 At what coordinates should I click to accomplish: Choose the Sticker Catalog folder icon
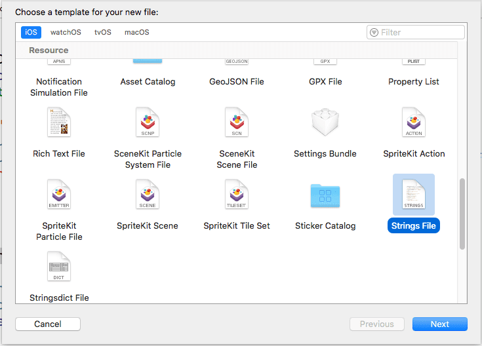[325, 195]
